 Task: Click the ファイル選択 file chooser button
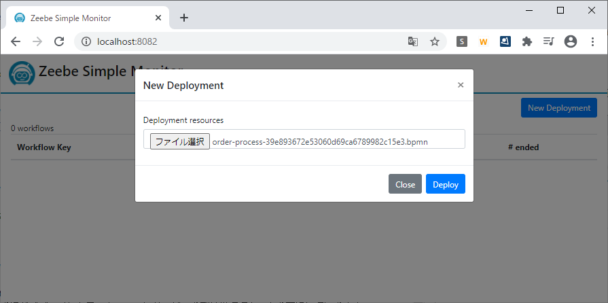180,141
